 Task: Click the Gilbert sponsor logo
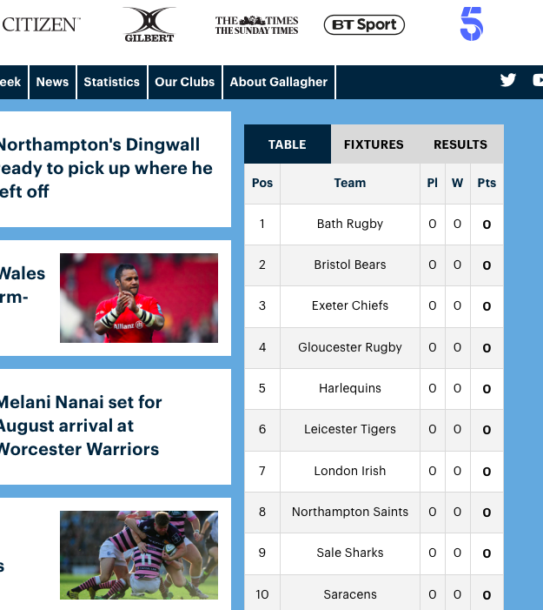[x=149, y=24]
